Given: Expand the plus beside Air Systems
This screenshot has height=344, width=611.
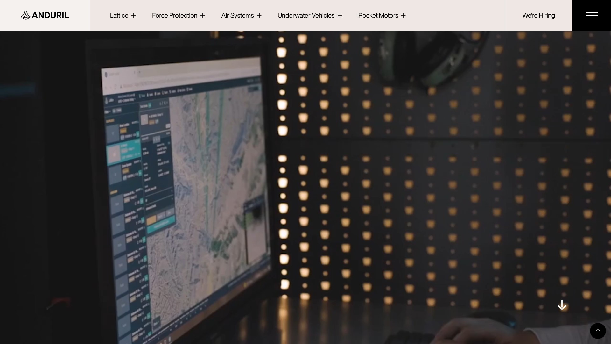Looking at the screenshot, I should click(259, 15).
